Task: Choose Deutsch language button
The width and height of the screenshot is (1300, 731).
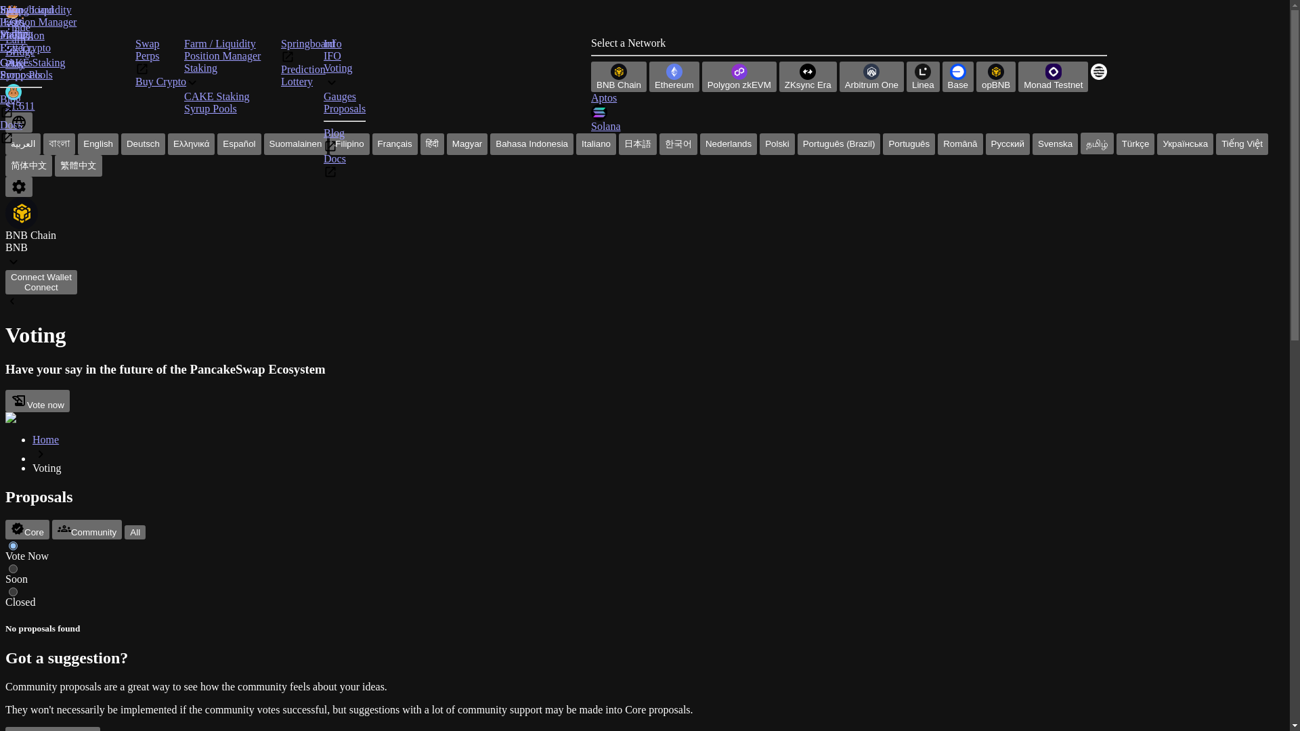Action: 143,144
